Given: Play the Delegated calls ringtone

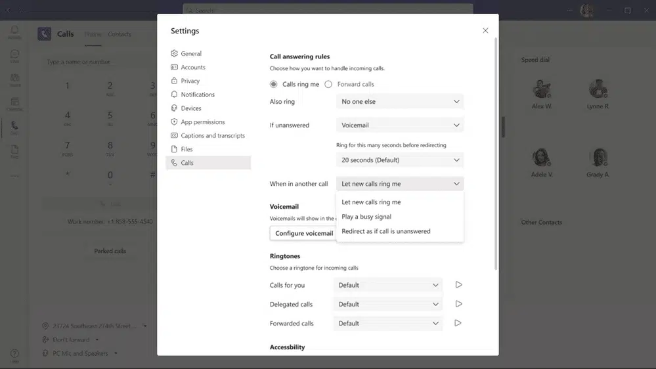Looking at the screenshot, I should [x=458, y=304].
